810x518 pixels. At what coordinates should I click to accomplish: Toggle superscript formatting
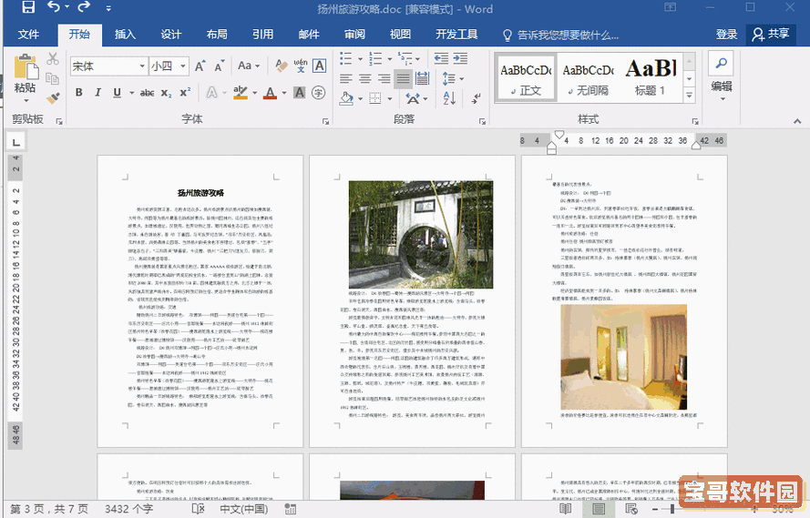(x=185, y=92)
